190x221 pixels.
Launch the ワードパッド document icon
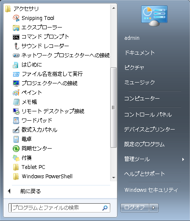[16, 121]
